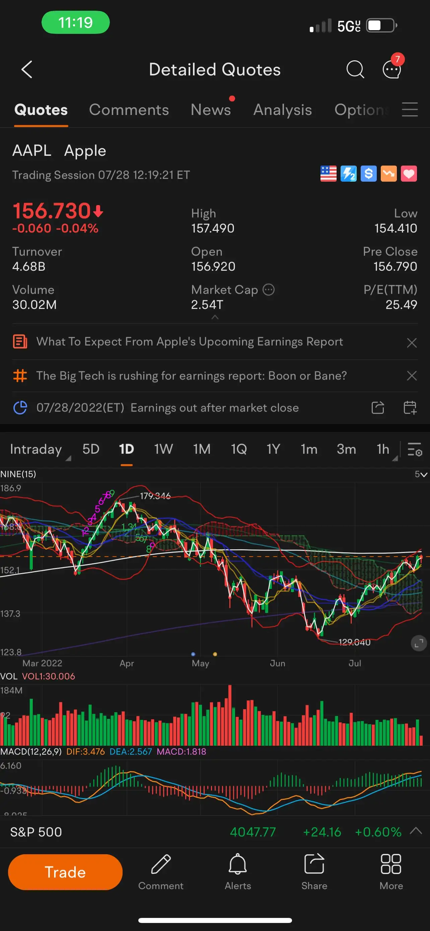Tap the P/E(TTM) value 25.49
Image resolution: width=430 pixels, height=931 pixels.
pos(401,304)
